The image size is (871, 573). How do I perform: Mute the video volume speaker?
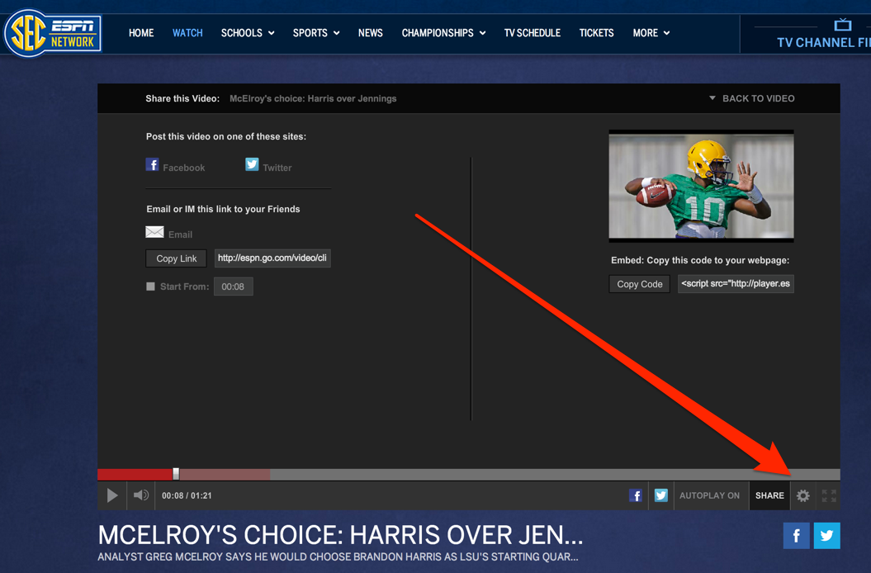coord(141,495)
